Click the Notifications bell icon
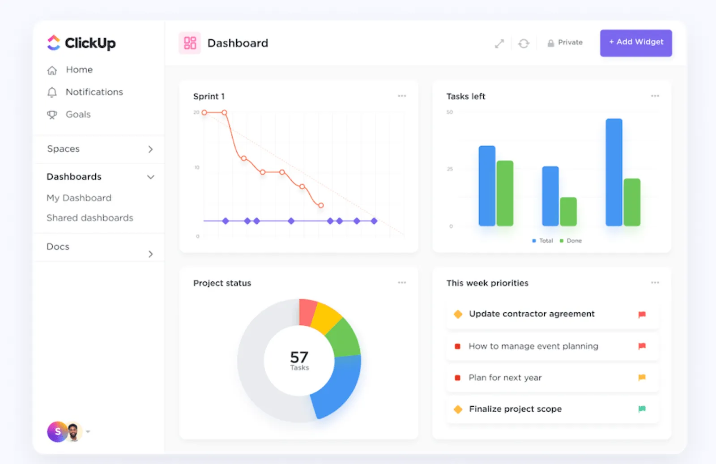 point(52,92)
